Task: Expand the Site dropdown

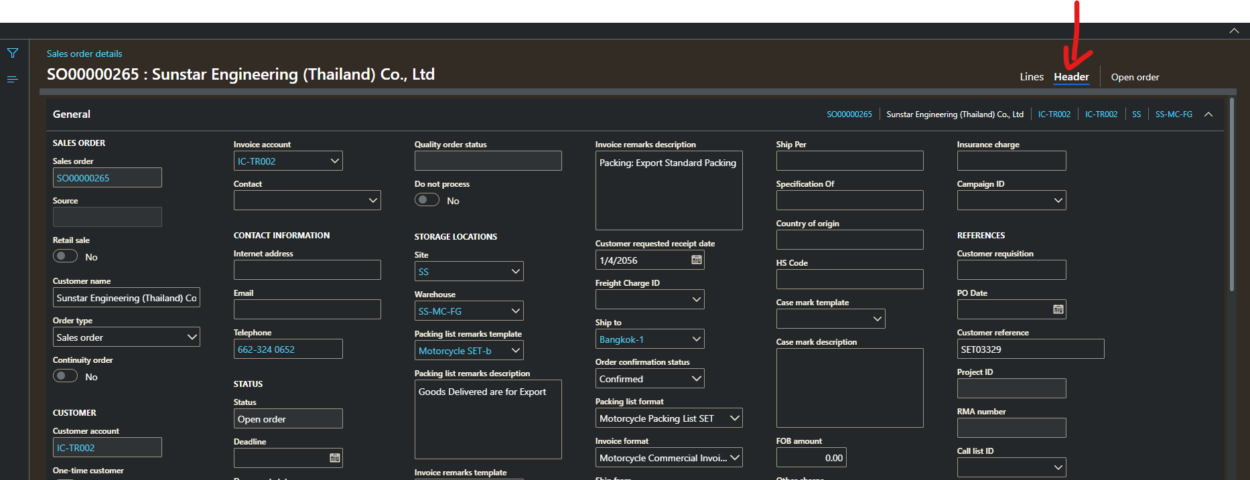Action: click(516, 271)
